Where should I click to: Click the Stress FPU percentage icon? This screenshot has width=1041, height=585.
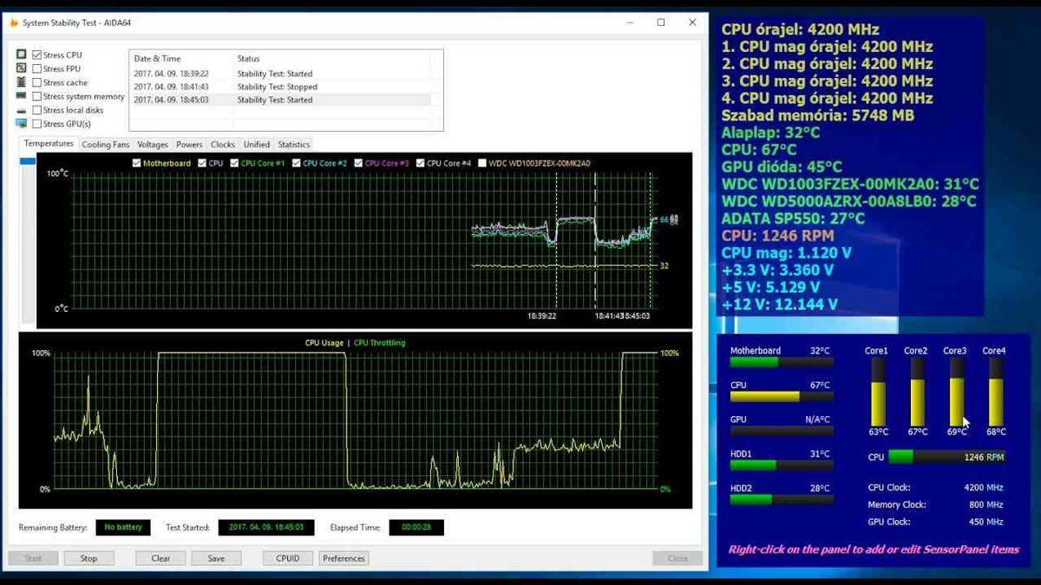[21, 68]
